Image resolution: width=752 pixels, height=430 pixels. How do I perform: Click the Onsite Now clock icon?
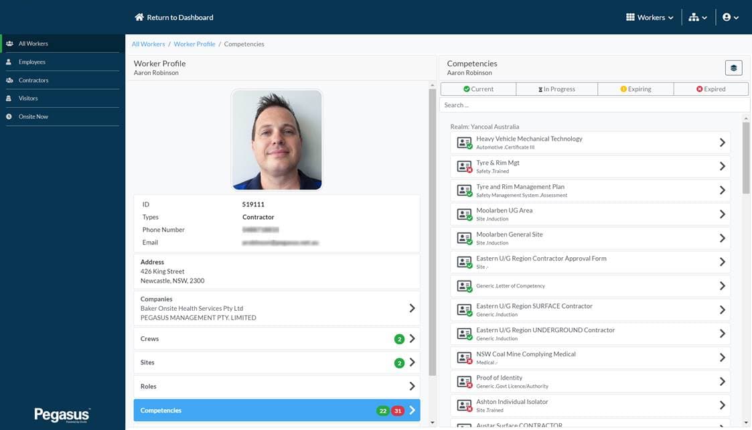(9, 116)
